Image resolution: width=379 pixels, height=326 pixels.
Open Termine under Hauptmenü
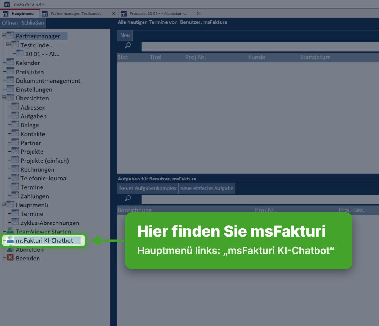[x=32, y=214]
